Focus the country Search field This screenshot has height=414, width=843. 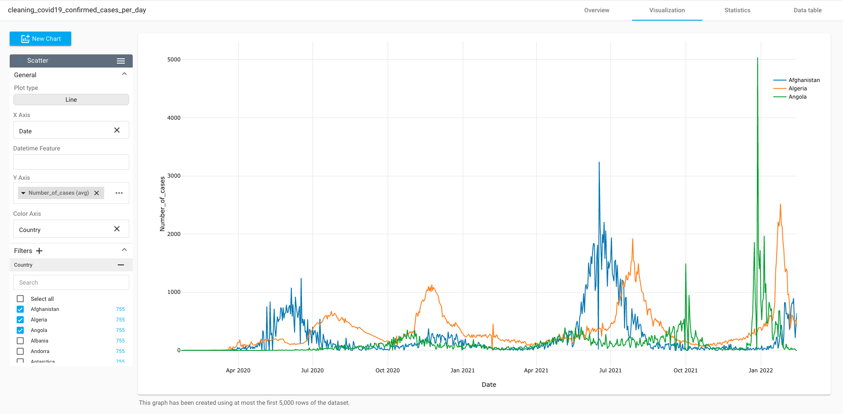(71, 282)
